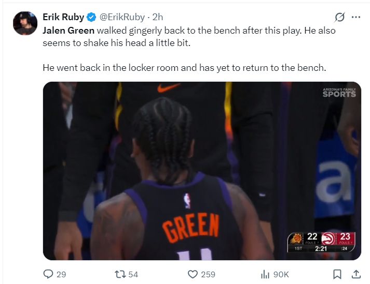
Task: Click the repost arrows icon
Action: (120, 274)
